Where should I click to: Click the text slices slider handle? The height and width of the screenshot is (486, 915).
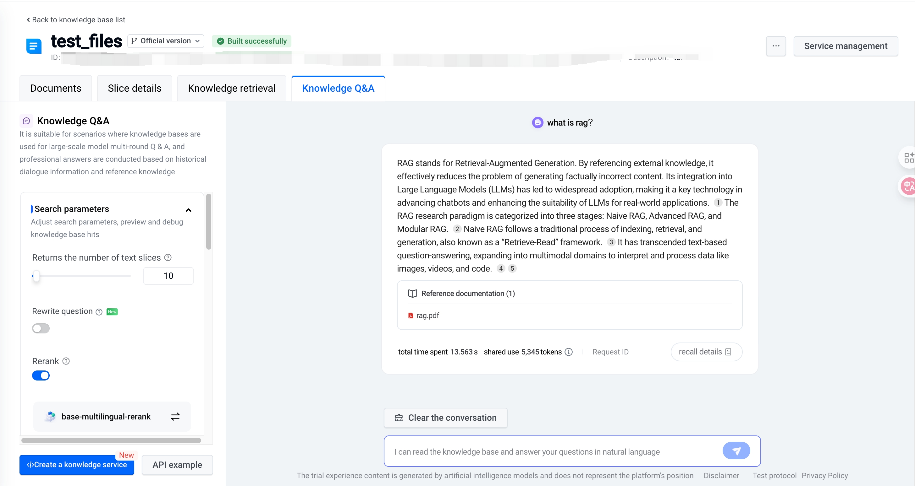36,276
